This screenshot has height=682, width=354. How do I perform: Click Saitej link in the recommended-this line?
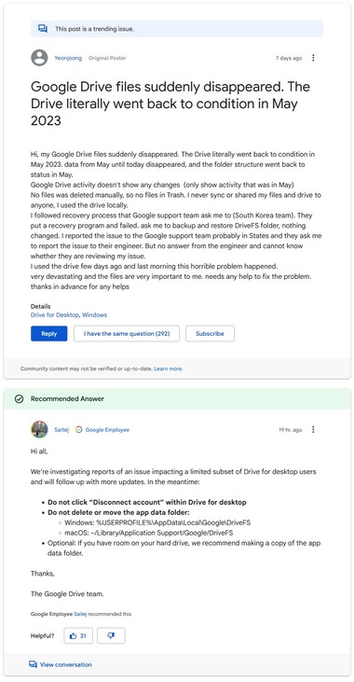coord(80,614)
